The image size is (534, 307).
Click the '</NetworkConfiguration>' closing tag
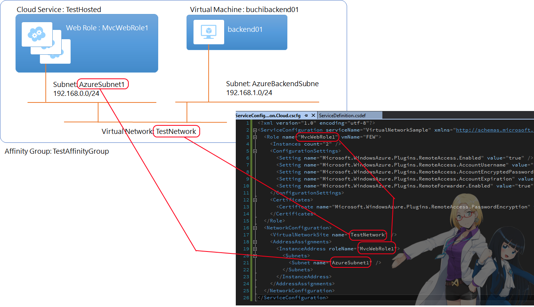(x=299, y=291)
